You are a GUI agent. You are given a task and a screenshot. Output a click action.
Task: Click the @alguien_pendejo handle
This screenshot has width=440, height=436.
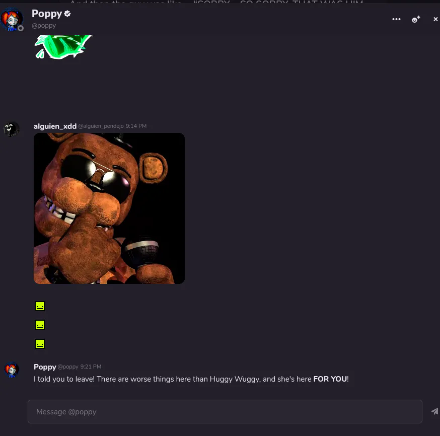(101, 126)
